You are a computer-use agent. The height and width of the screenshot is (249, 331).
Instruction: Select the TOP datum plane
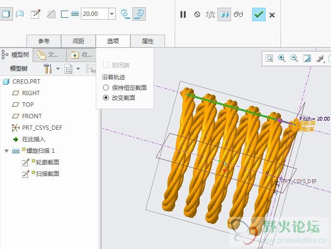tap(27, 105)
